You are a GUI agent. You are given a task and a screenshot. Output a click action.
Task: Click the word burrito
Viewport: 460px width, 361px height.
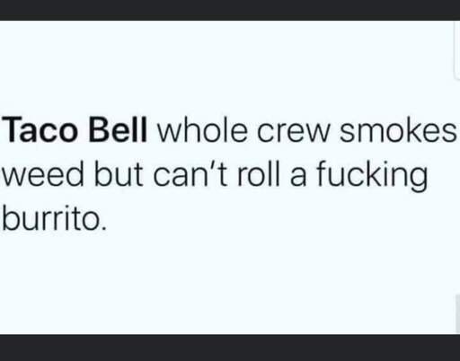tap(51, 217)
